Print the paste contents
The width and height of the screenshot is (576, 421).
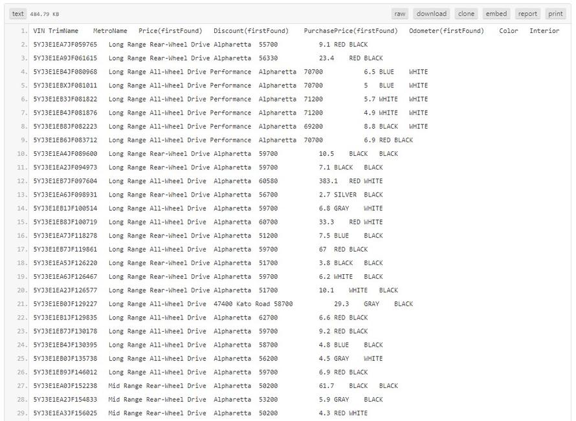pos(555,14)
